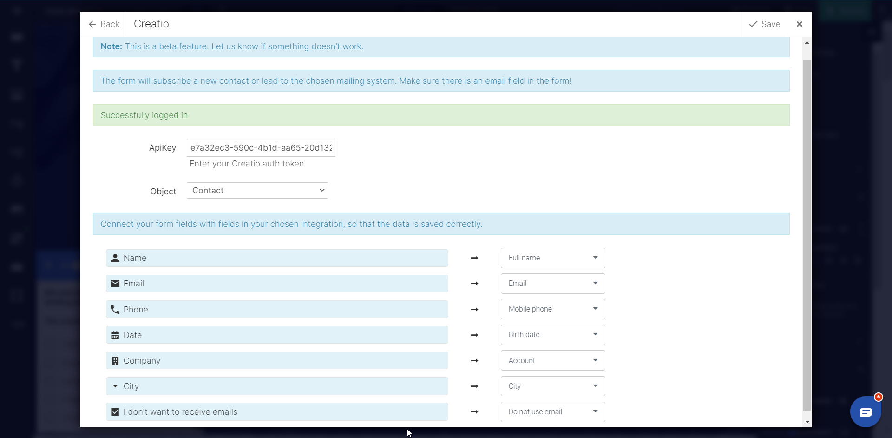Open the chat support bubble
Viewport: 892px width, 438px height.
point(865,411)
